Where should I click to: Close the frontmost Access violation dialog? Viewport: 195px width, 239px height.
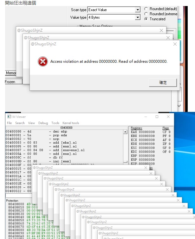(x=175, y=44)
